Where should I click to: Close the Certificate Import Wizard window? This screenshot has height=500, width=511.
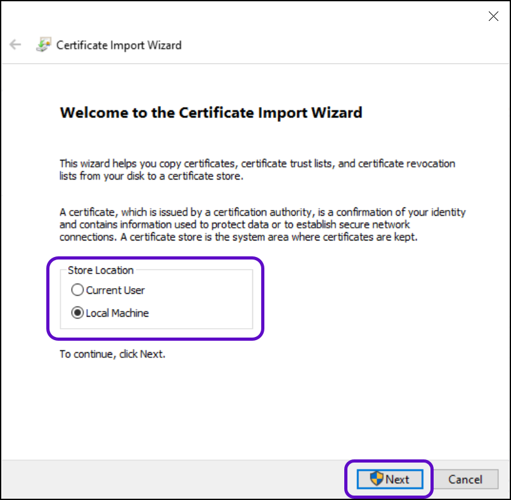pyautogui.click(x=493, y=17)
